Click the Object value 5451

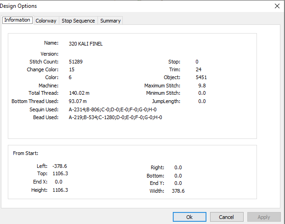(201, 77)
